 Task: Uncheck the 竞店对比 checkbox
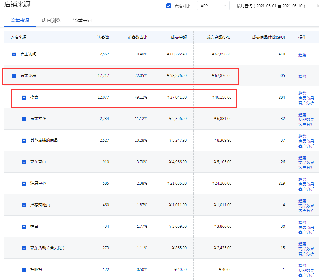click(169, 6)
